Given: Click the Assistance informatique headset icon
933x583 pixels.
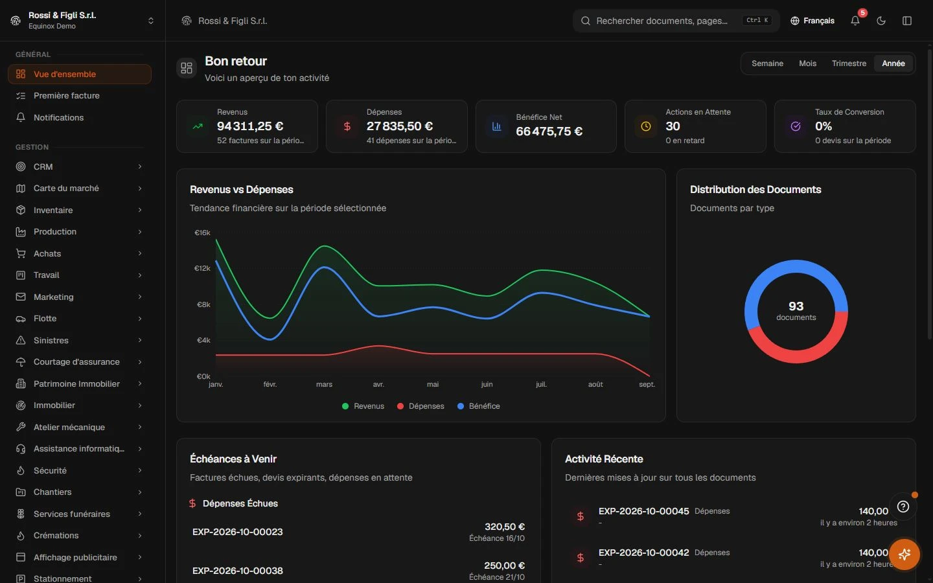Looking at the screenshot, I should coord(21,449).
